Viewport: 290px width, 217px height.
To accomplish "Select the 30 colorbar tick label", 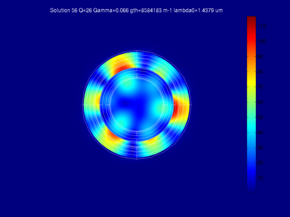I will (260, 148).
